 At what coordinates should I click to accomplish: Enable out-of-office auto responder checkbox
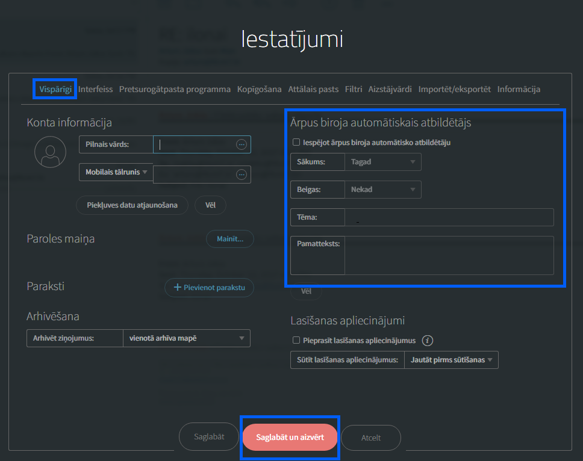(x=296, y=142)
